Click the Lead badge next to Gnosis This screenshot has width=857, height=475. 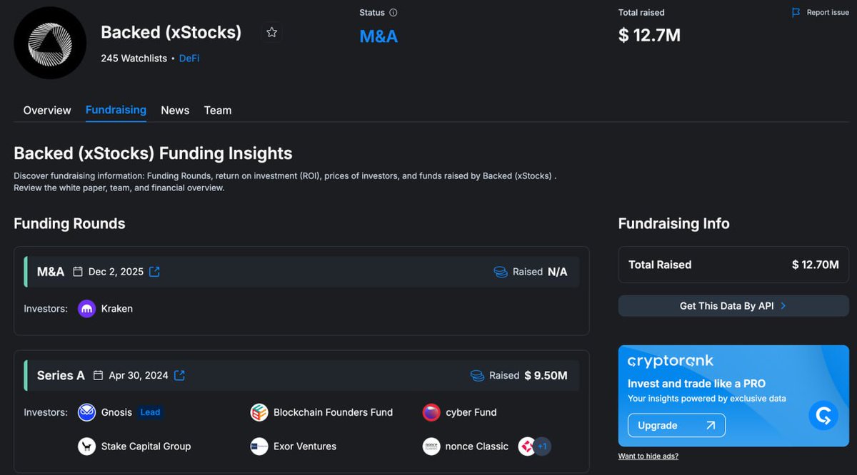tap(150, 412)
